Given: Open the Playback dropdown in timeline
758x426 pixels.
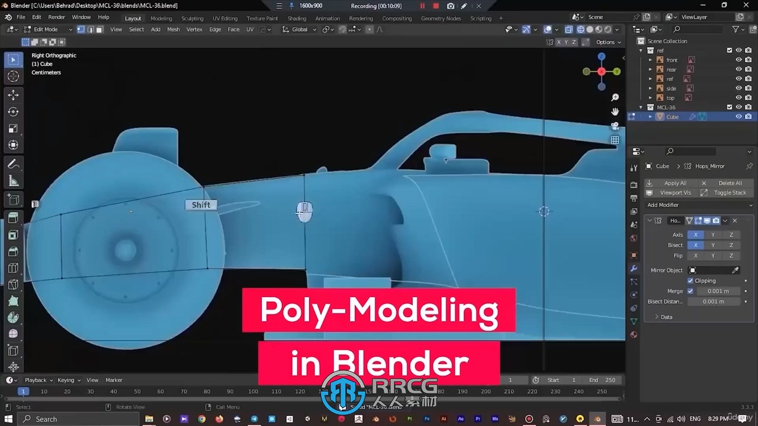Looking at the screenshot, I should pyautogui.click(x=38, y=380).
